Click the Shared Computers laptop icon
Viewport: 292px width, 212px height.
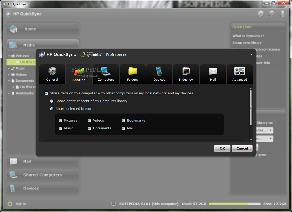[x=14, y=175]
